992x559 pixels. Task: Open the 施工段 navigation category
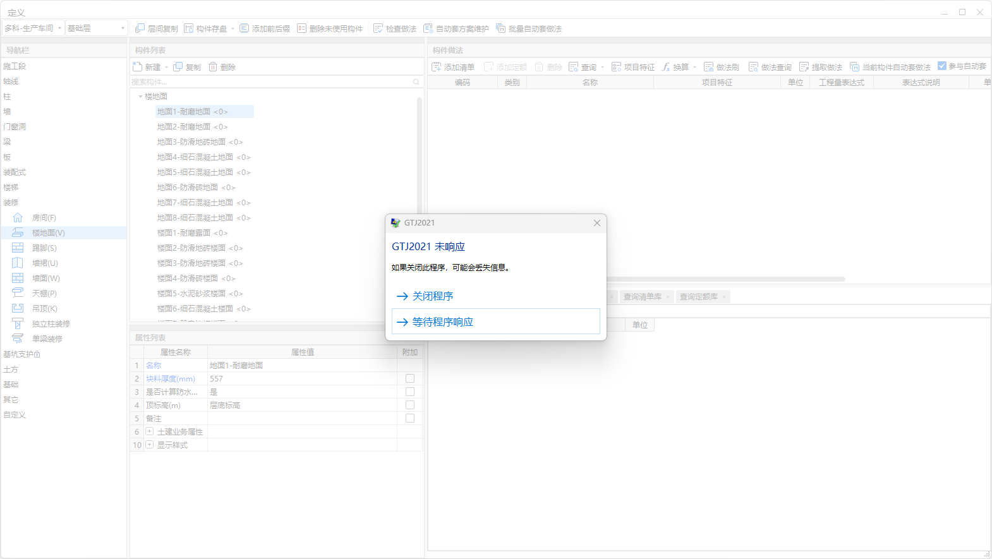click(15, 66)
